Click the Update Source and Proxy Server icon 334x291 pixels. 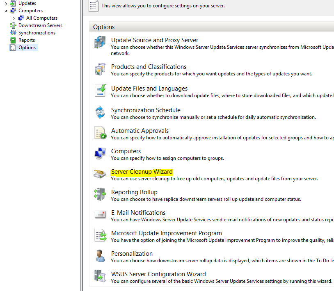click(100, 42)
